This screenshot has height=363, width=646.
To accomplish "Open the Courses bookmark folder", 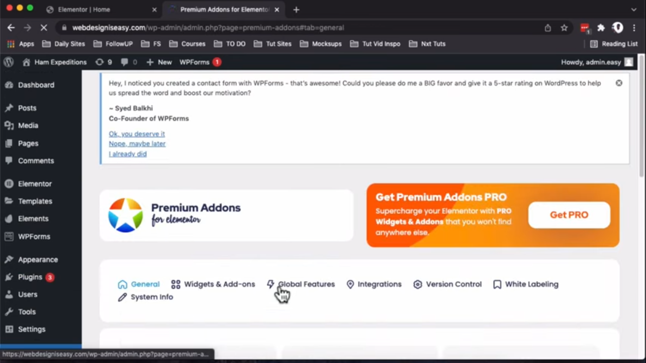I will point(187,44).
